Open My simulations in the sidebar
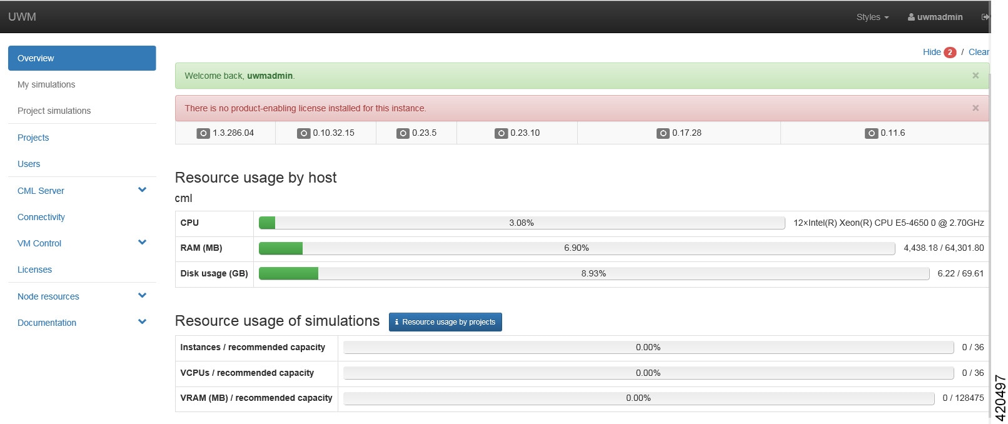The height and width of the screenshot is (424, 1008). [46, 84]
